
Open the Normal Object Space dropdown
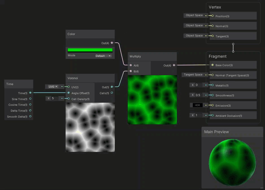tap(194, 25)
